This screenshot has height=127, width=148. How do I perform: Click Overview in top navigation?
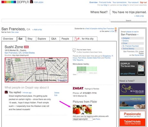(94, 2)
